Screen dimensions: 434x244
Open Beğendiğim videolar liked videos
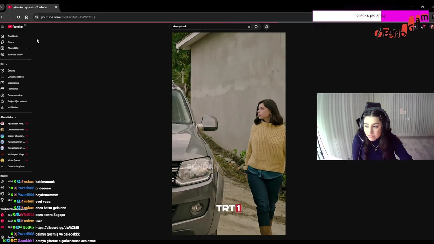(x=17, y=101)
